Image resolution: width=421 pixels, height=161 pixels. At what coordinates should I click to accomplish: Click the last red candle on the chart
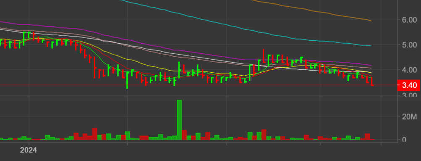click(372, 81)
